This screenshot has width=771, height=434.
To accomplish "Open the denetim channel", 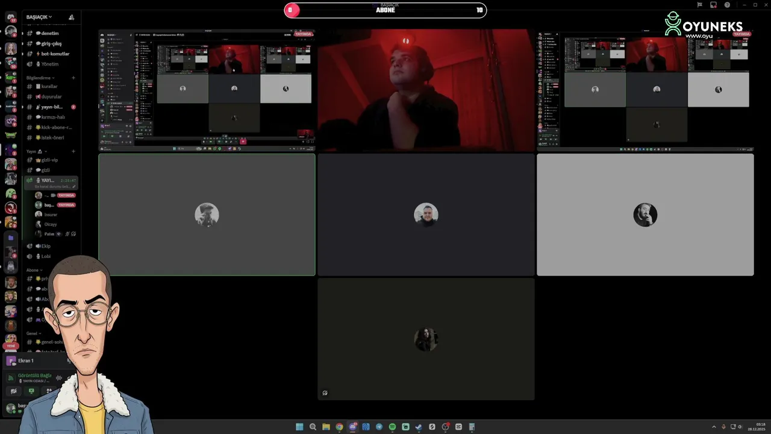I will point(51,33).
